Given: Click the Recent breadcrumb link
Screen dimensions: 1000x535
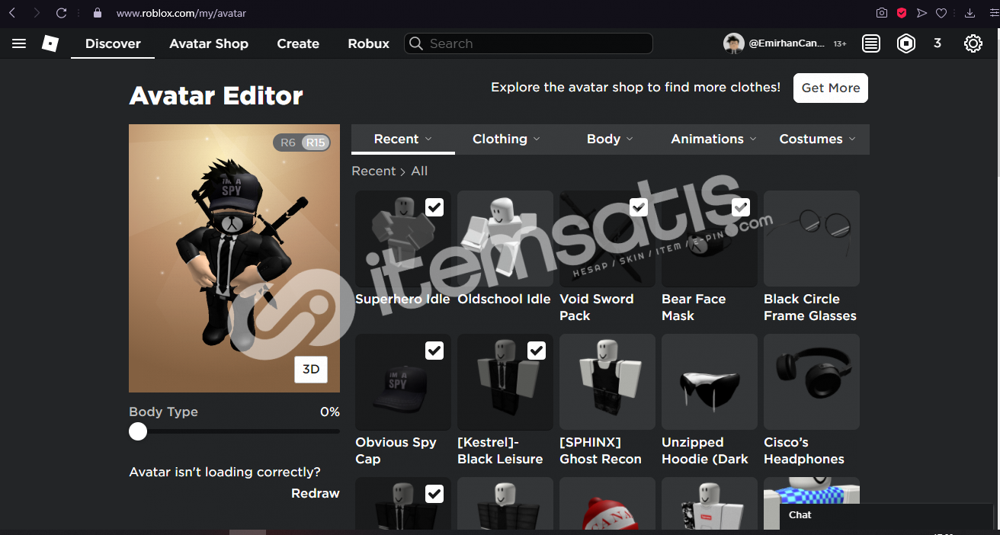Looking at the screenshot, I should point(373,171).
